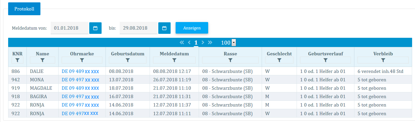Filter the Verbleib column

(x=383, y=60)
